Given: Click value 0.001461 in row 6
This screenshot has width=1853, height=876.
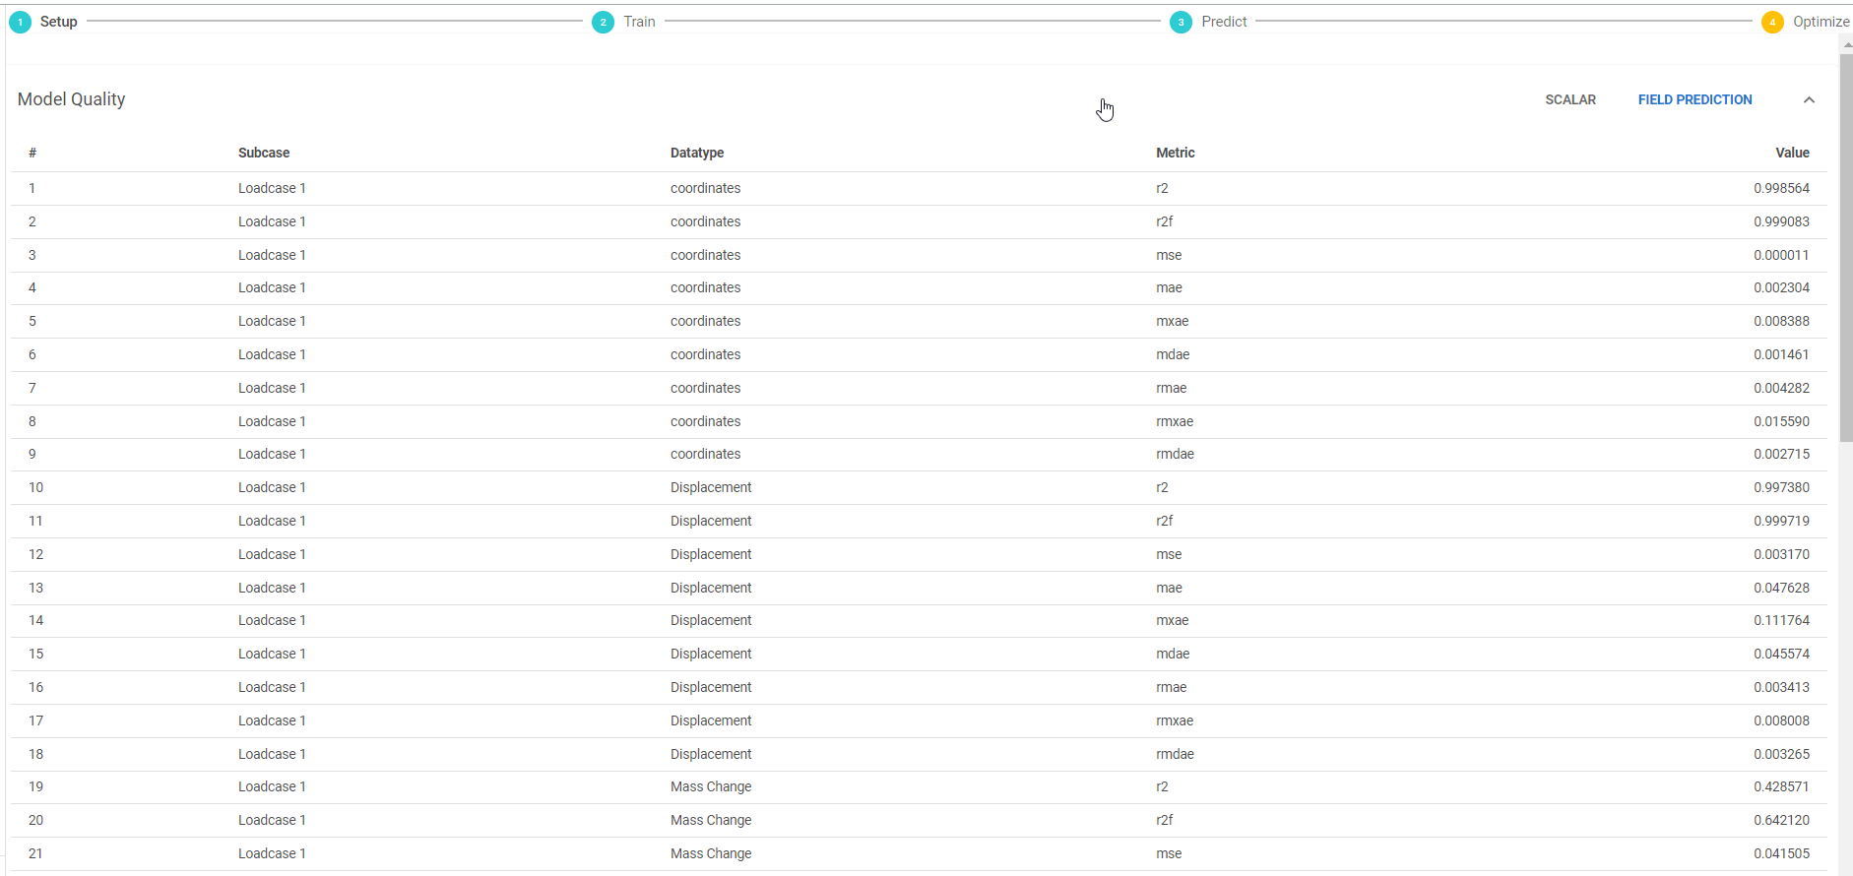Looking at the screenshot, I should [x=1781, y=354].
